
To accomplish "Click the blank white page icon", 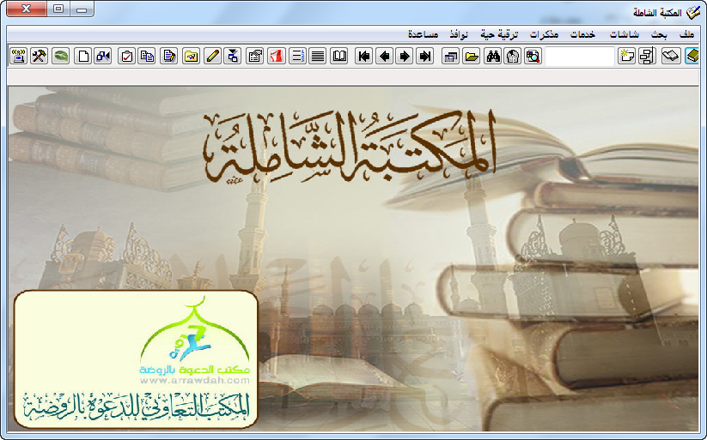I will pos(83,57).
